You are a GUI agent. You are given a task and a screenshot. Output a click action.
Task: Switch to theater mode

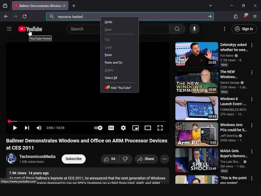pyautogui.click(x=148, y=128)
